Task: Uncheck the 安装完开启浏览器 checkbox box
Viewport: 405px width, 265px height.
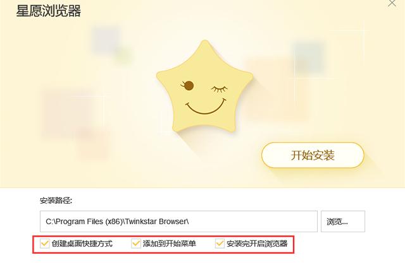Action: (x=220, y=244)
